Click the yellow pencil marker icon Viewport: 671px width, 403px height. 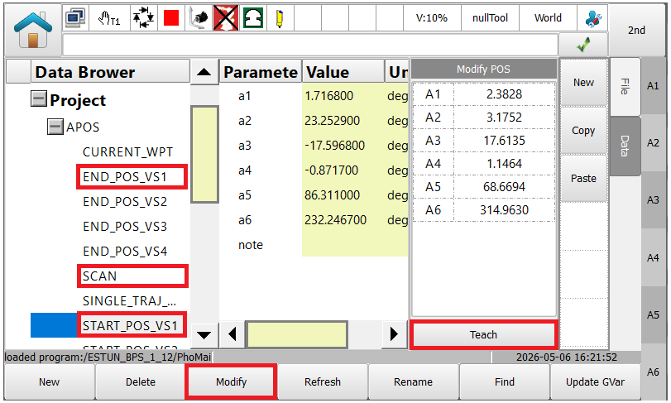tap(280, 18)
